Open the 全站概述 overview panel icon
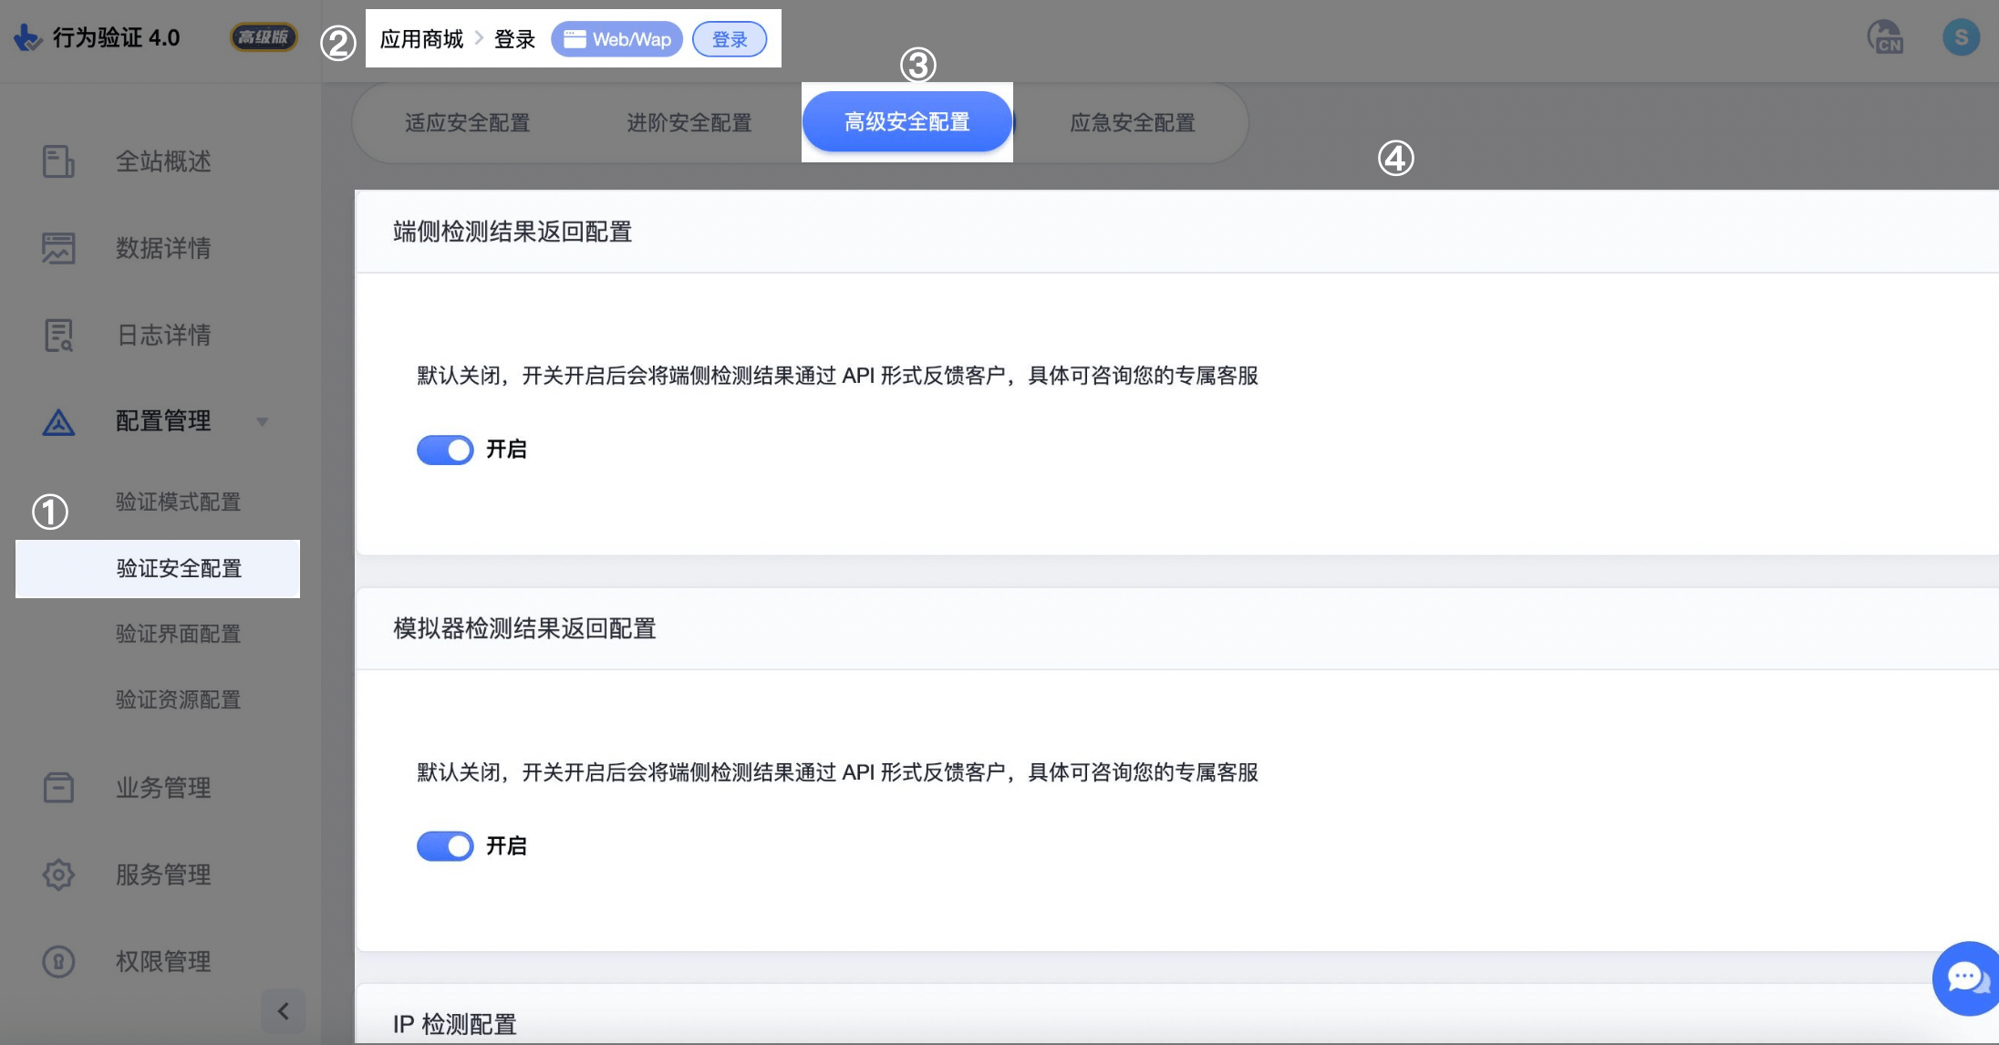Image resolution: width=1999 pixels, height=1045 pixels. (57, 161)
